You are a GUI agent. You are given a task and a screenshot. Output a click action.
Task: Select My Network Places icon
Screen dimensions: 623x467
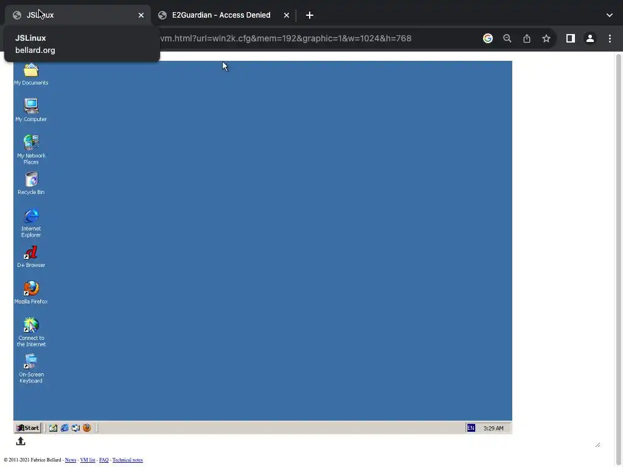click(31, 150)
